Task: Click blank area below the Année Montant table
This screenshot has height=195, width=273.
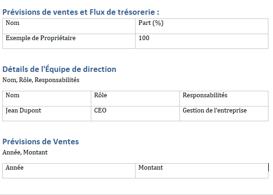Action: 135,186
